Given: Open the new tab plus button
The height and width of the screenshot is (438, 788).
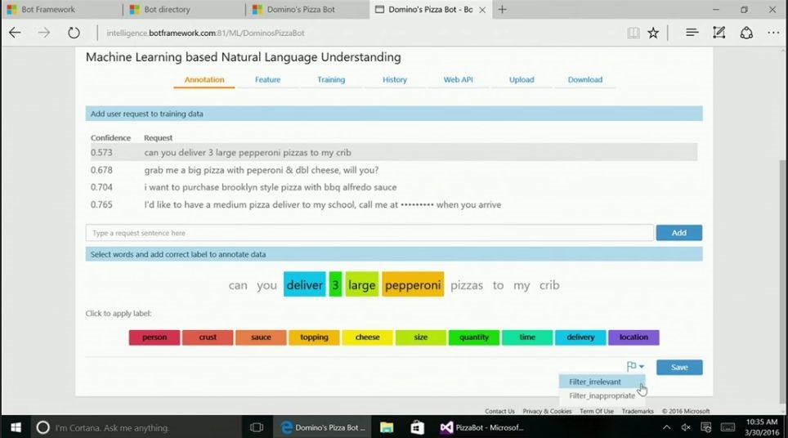Looking at the screenshot, I should [502, 10].
